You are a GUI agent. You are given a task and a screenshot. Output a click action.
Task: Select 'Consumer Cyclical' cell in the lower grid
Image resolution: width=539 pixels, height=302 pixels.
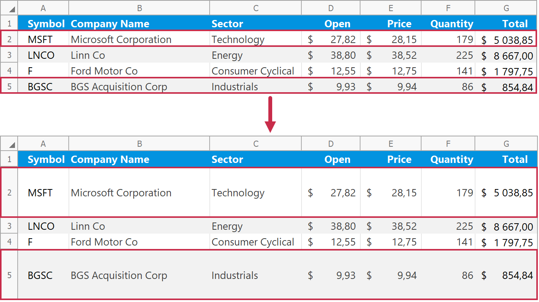(256, 242)
